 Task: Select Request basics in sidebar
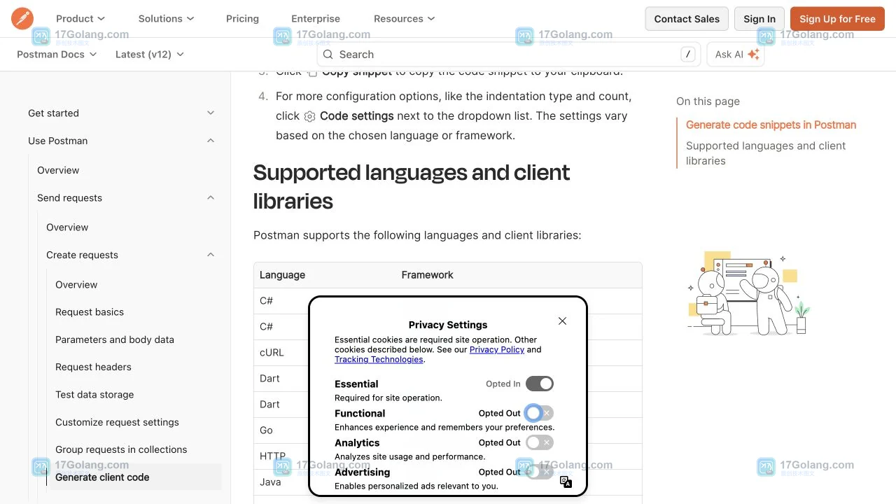click(x=90, y=312)
